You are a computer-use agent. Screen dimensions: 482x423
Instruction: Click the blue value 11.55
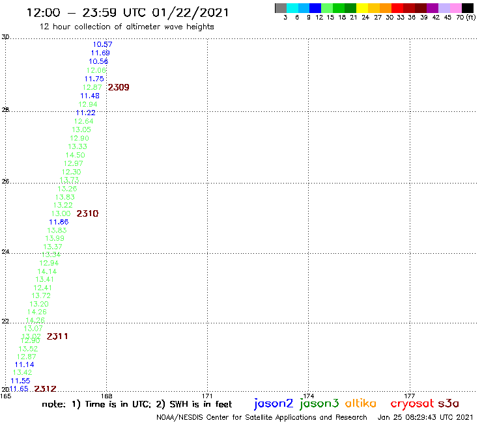[20, 381]
